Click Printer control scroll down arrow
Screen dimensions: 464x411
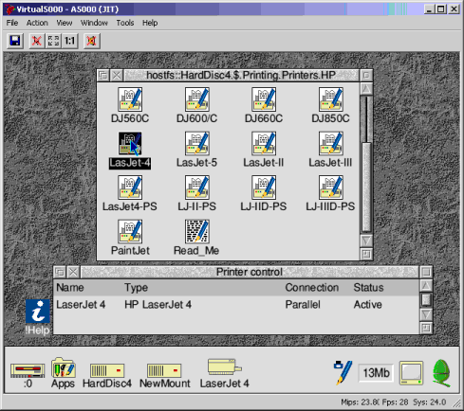click(426, 314)
